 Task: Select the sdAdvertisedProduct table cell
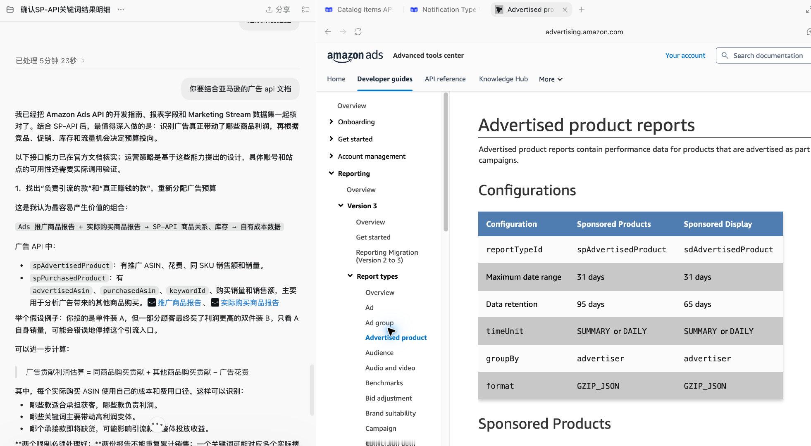coord(728,249)
